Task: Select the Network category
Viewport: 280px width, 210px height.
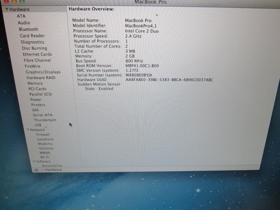Action: point(38,130)
